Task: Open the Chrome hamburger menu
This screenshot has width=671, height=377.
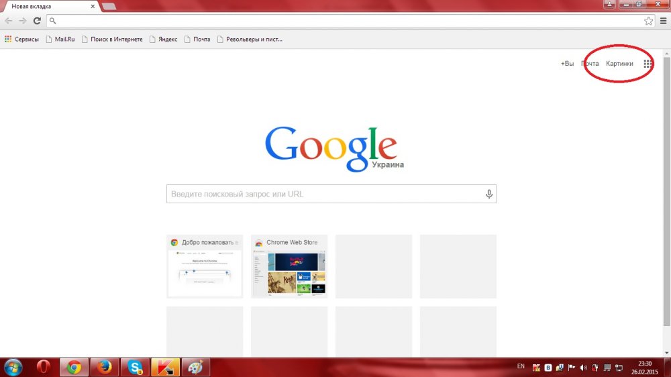Action: [663, 21]
